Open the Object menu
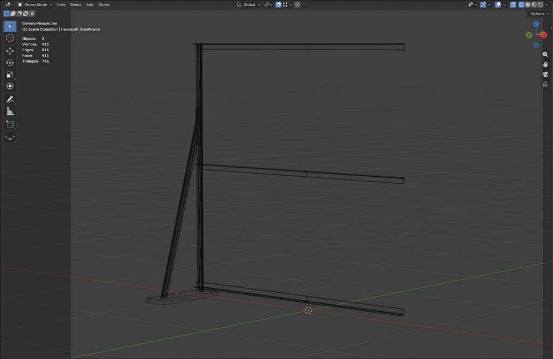This screenshot has height=359, width=553. (x=104, y=4)
